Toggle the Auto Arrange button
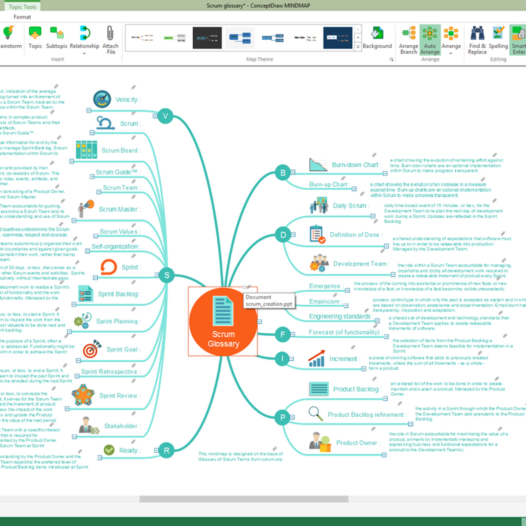Image resolution: width=526 pixels, height=526 pixels. tap(430, 39)
